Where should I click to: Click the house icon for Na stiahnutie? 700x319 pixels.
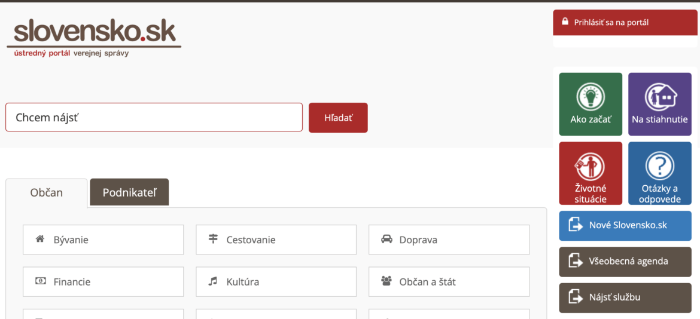point(660,97)
